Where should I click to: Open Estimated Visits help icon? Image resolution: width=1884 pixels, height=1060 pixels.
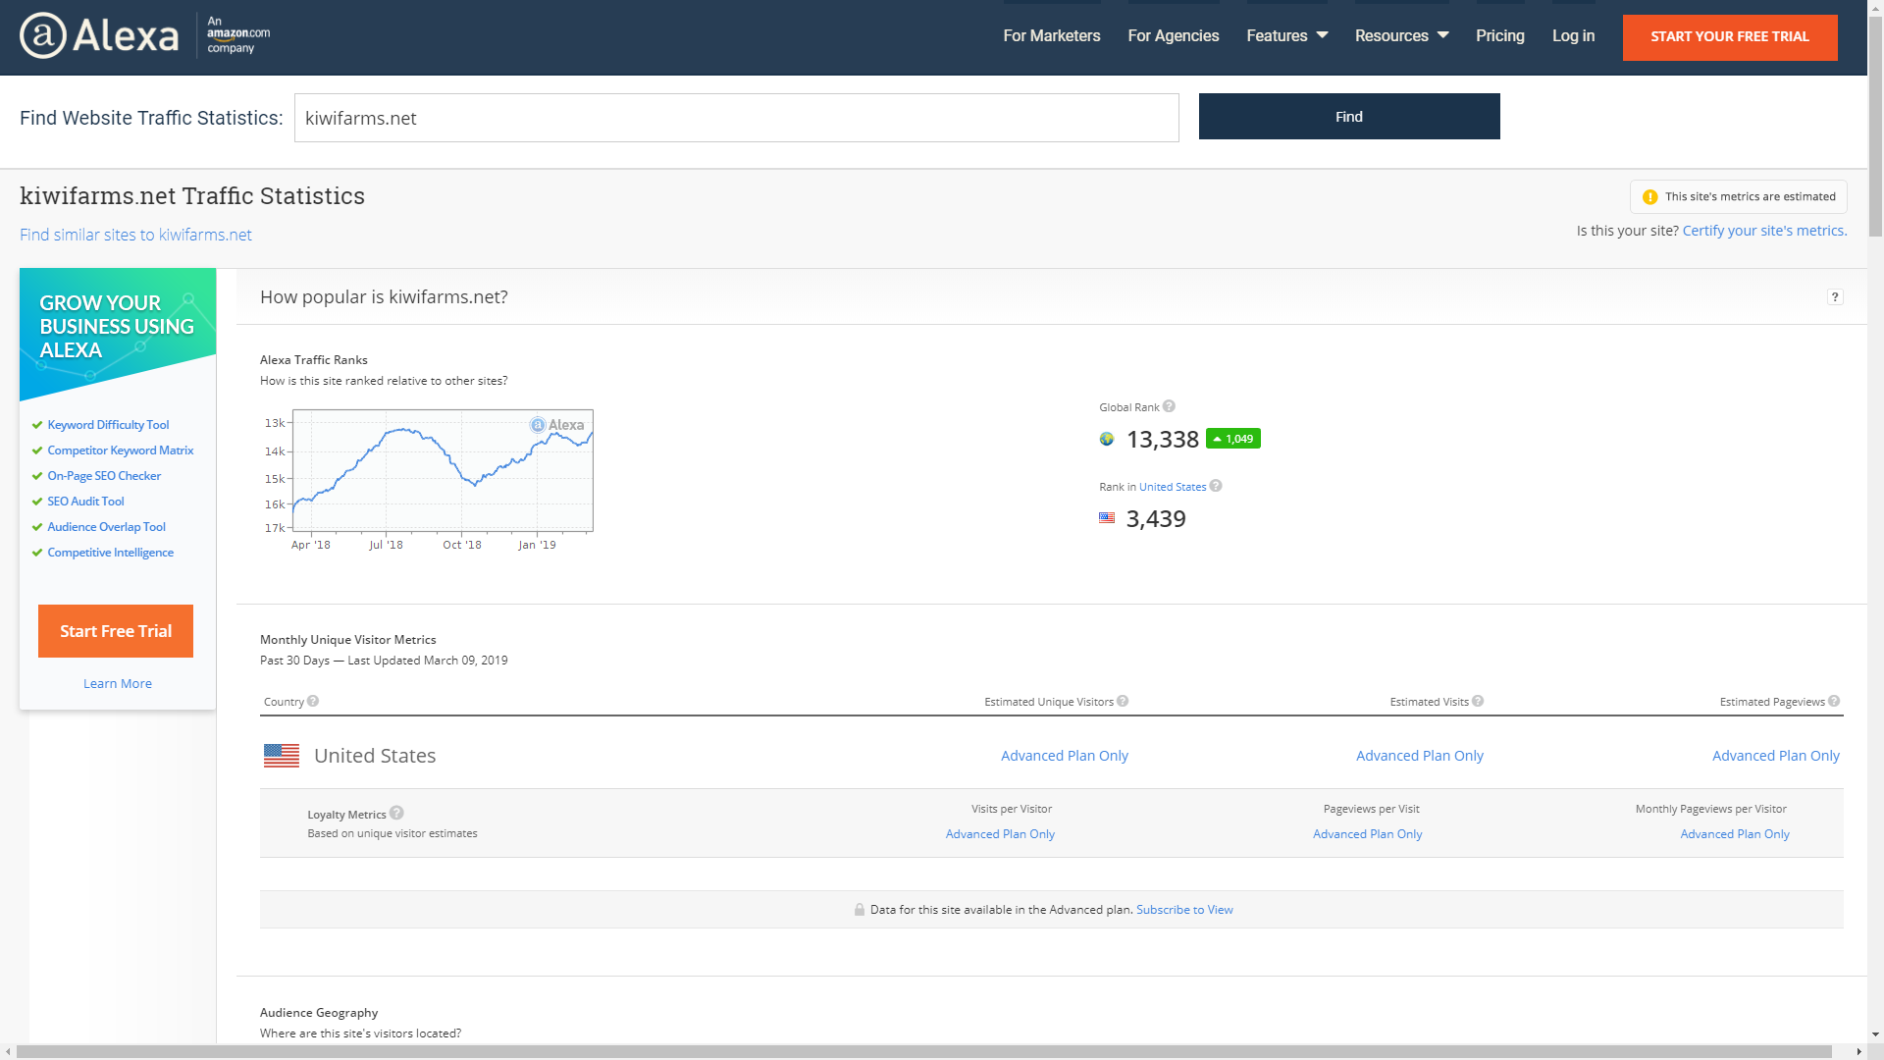click(1478, 701)
